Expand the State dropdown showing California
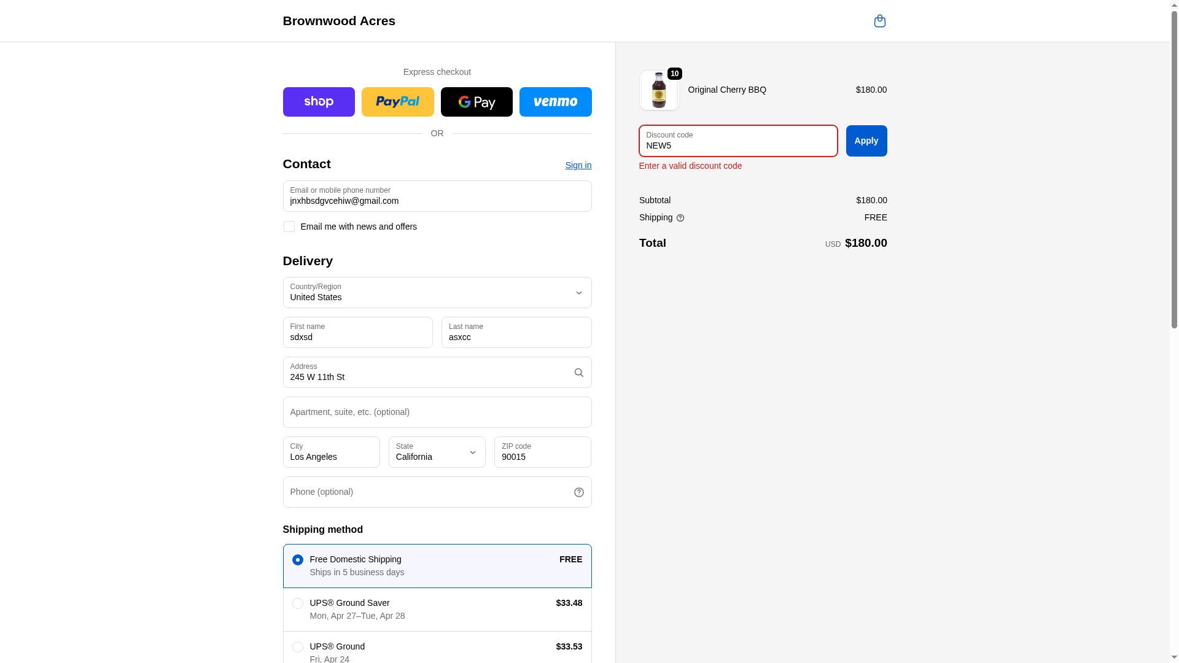1179x663 pixels. click(437, 452)
